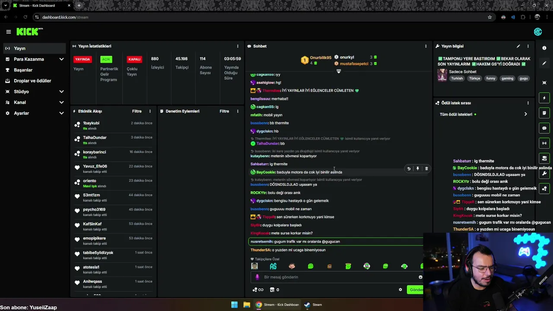Expand Tüm ödül istekleri with chevron

tap(525, 114)
